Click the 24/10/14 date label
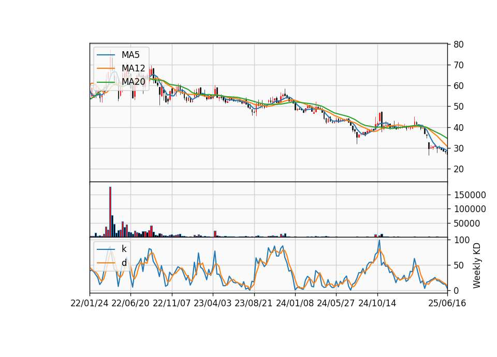This screenshot has width=497, height=357. tap(377, 303)
